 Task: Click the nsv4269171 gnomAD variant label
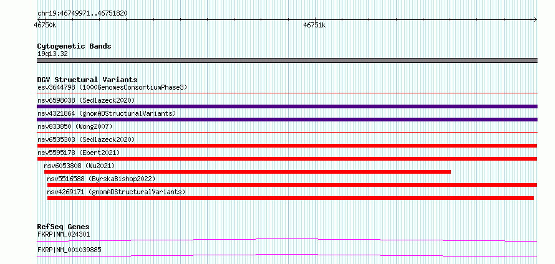pyautogui.click(x=116, y=192)
